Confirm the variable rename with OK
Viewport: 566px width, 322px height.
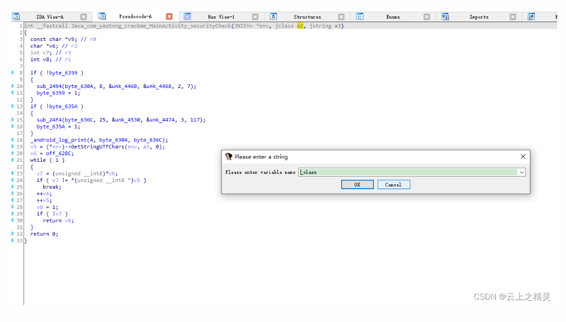[x=357, y=185]
